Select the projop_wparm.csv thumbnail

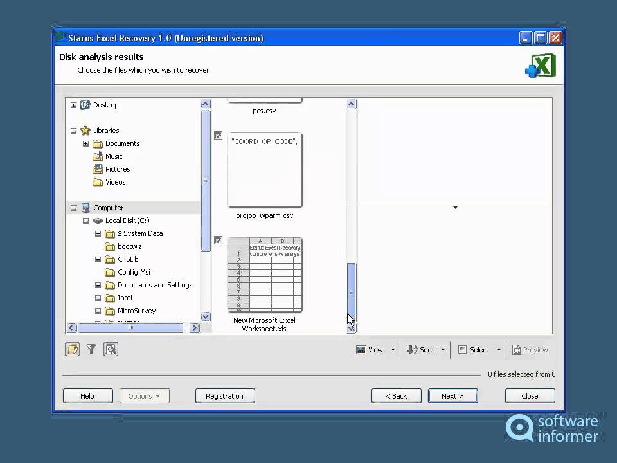pyautogui.click(x=265, y=170)
